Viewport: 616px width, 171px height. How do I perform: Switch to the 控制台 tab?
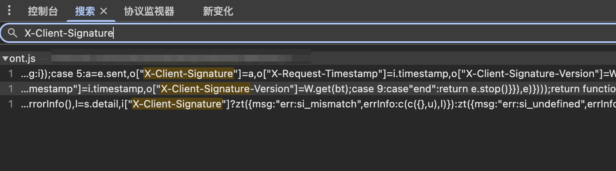43,11
